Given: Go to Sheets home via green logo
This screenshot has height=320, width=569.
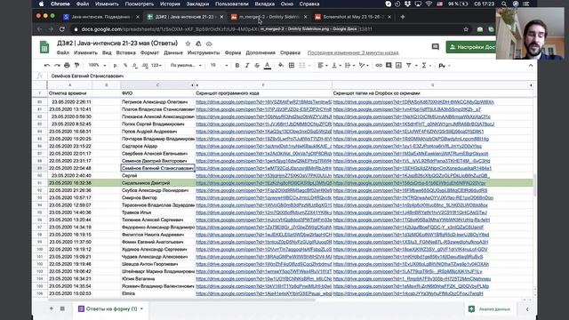Looking at the screenshot, I should pyautogui.click(x=44, y=47).
